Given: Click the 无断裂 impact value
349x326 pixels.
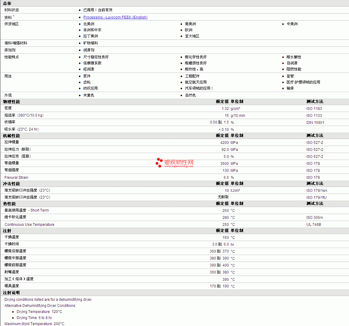Looking at the screenshot, I should (x=223, y=197).
